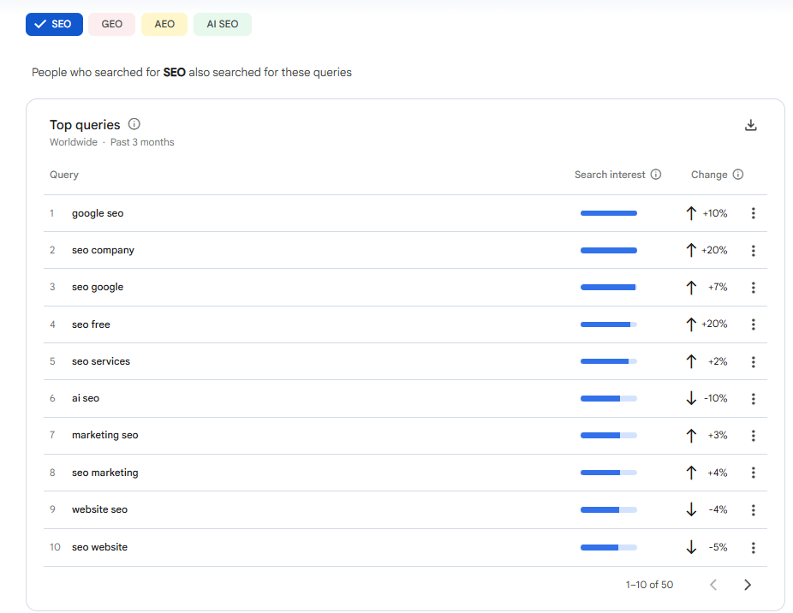Click the Search interest column header
The width and height of the screenshot is (793, 613).
610,175
